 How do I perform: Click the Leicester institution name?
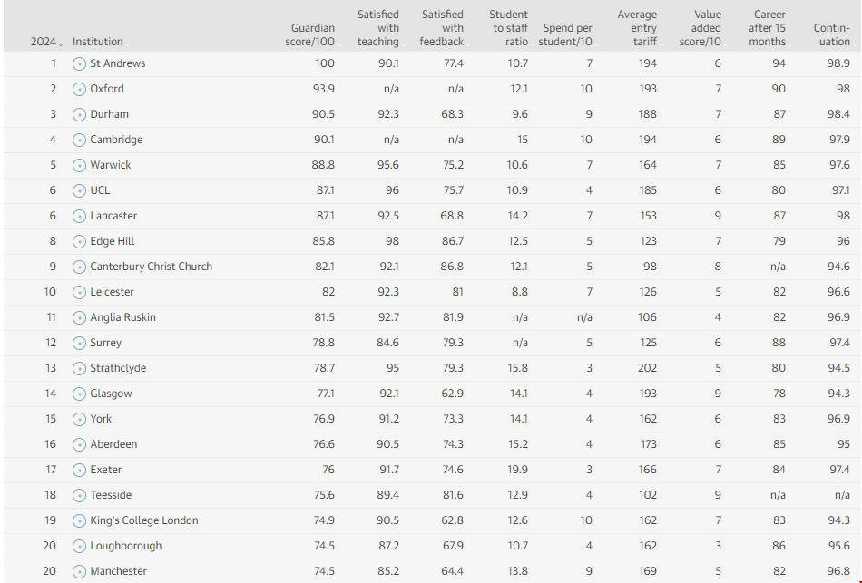coord(112,292)
